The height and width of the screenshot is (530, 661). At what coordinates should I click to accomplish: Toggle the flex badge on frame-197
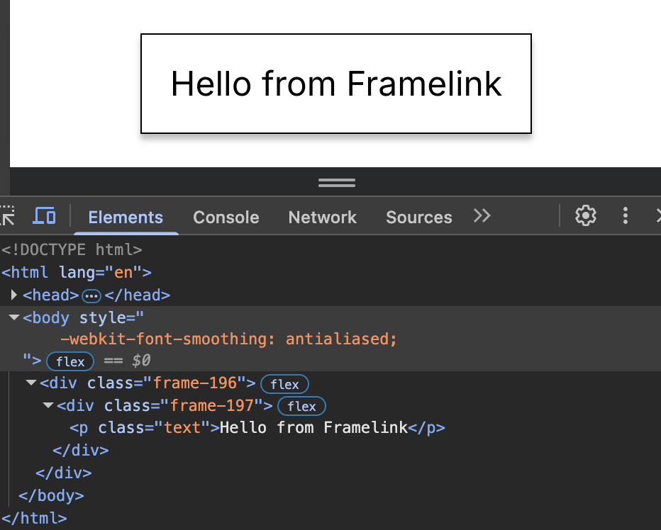301,406
